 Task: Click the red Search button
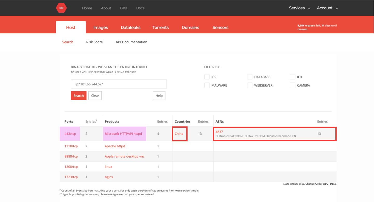coord(79,96)
